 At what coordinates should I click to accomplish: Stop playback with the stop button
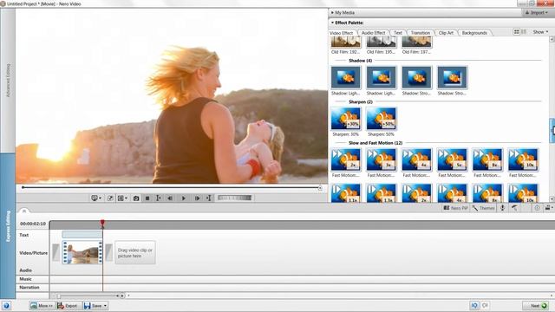(x=147, y=198)
